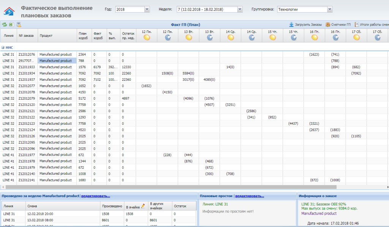Click the moon icon under 15 Чт.

point(293,38)
